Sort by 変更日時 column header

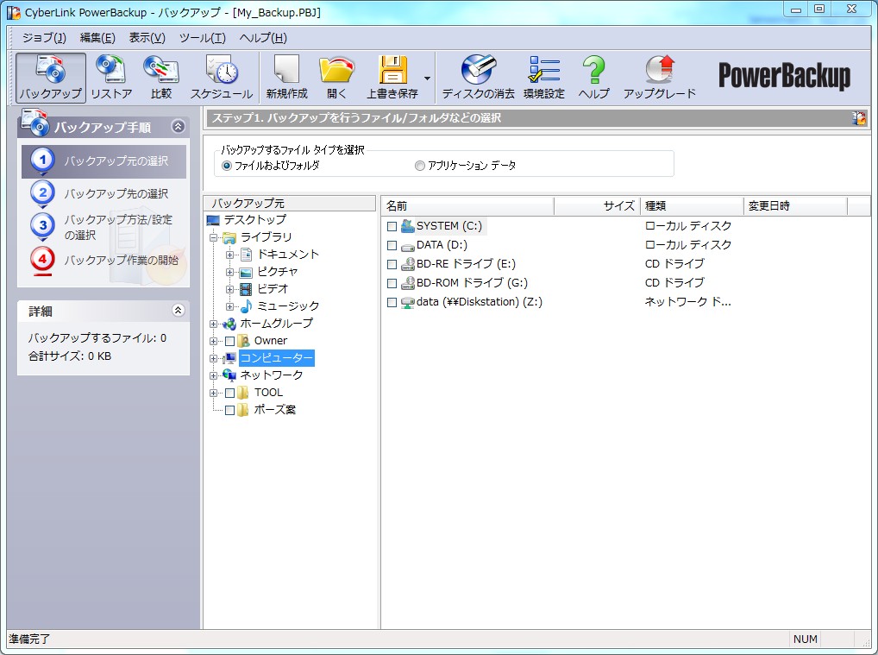pos(796,206)
